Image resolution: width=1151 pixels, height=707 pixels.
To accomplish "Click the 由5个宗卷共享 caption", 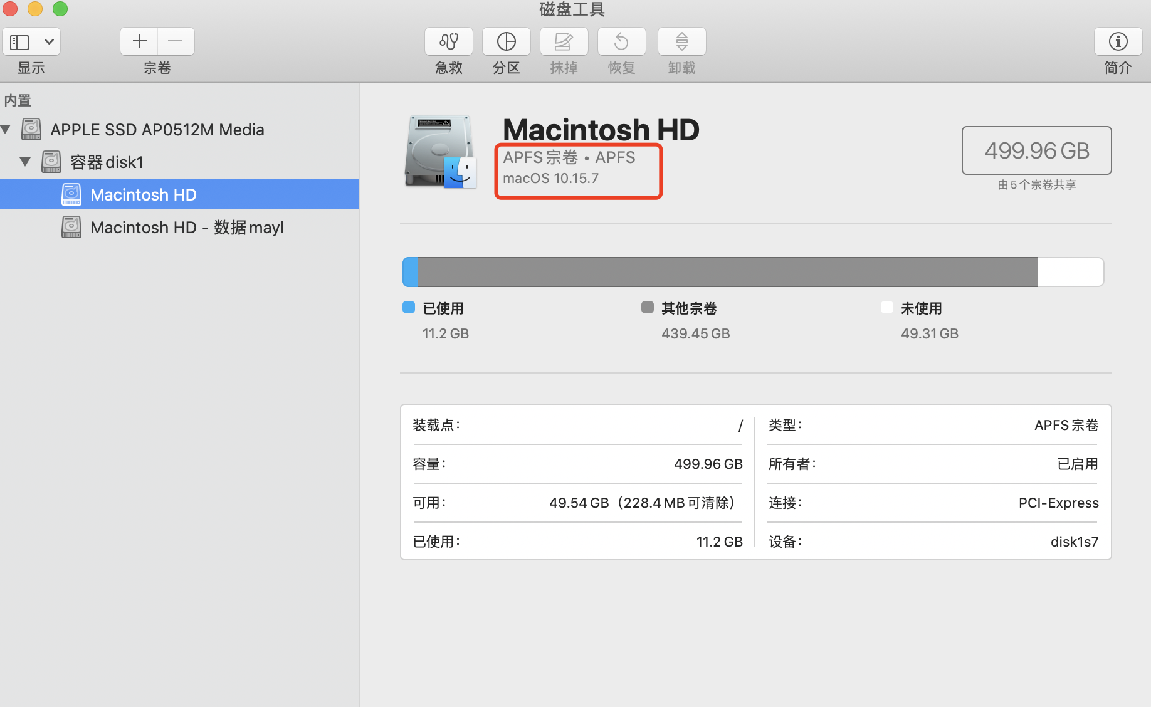I will pos(1037,185).
